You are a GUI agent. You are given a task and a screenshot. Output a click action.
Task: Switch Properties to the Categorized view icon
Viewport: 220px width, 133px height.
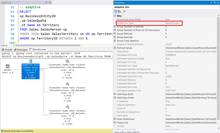click(116, 12)
